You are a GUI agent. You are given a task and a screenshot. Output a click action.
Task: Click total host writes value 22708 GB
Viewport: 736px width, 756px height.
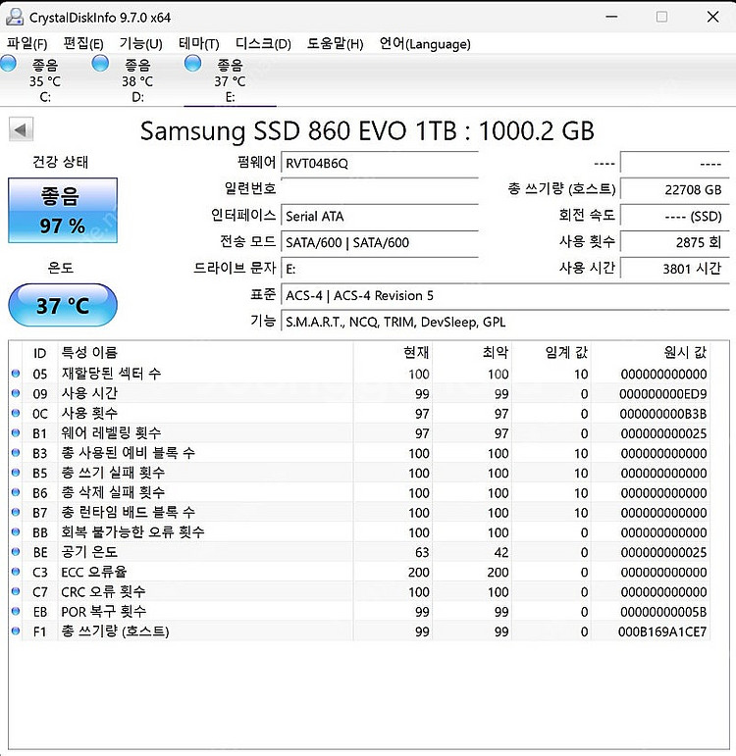675,189
